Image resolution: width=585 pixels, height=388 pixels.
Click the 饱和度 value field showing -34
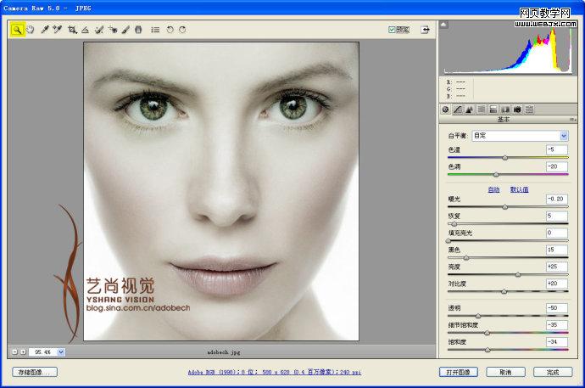tap(557, 342)
